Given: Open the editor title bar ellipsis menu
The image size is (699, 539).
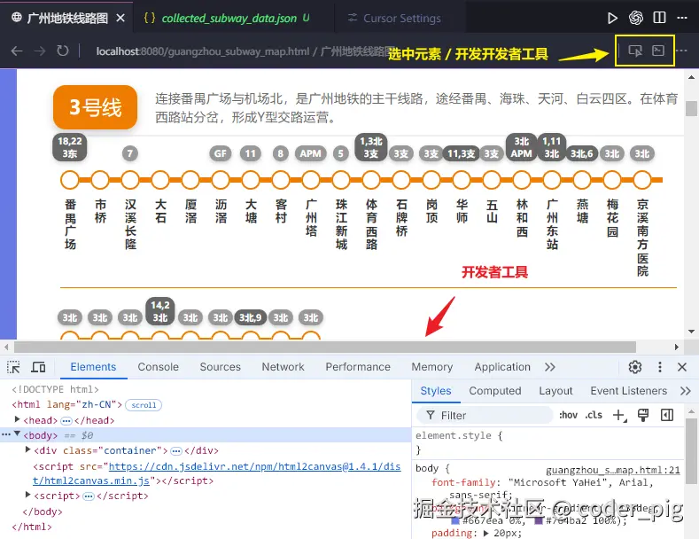Looking at the screenshot, I should 682,18.
